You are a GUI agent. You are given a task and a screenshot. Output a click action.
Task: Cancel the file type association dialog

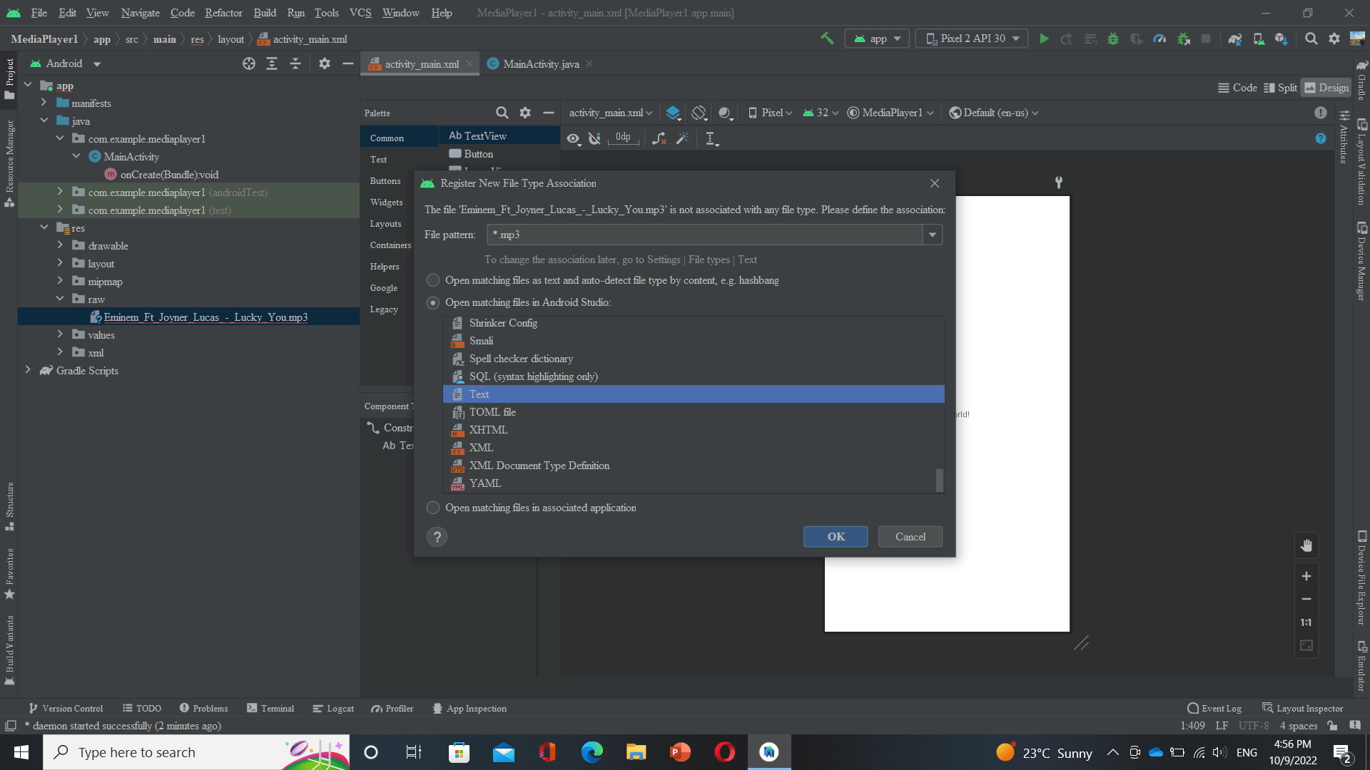click(910, 537)
